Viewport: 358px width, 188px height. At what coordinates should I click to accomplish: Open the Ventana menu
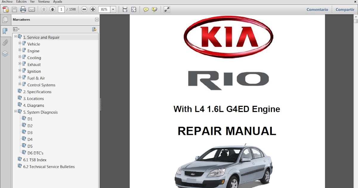[x=44, y=2]
